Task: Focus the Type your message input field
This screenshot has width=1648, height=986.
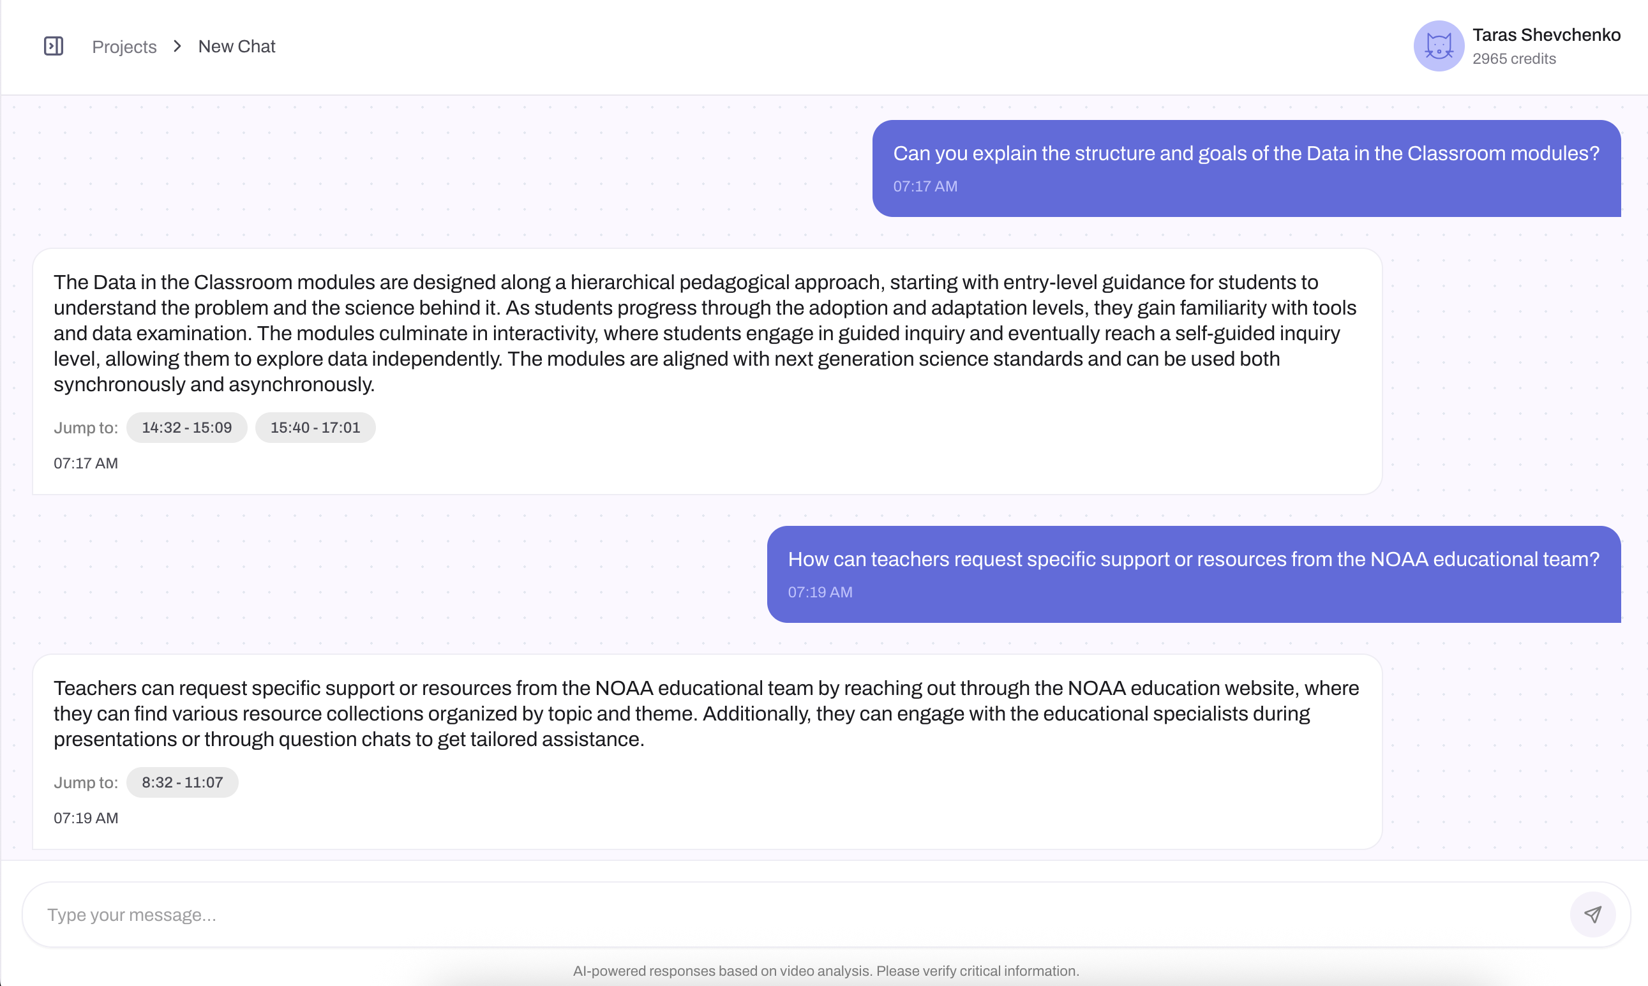Action: click(x=797, y=915)
